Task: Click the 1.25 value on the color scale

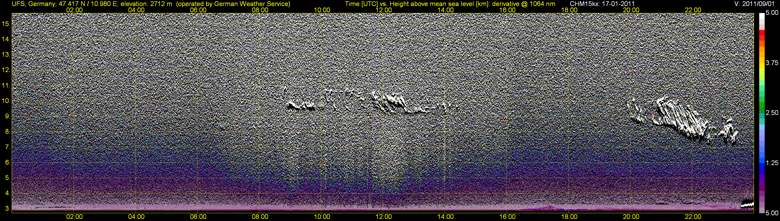Action: [772, 163]
